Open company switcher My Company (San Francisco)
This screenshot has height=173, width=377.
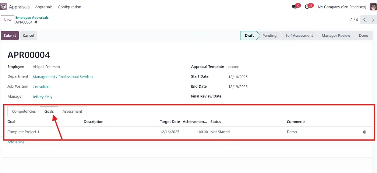tap(342, 7)
